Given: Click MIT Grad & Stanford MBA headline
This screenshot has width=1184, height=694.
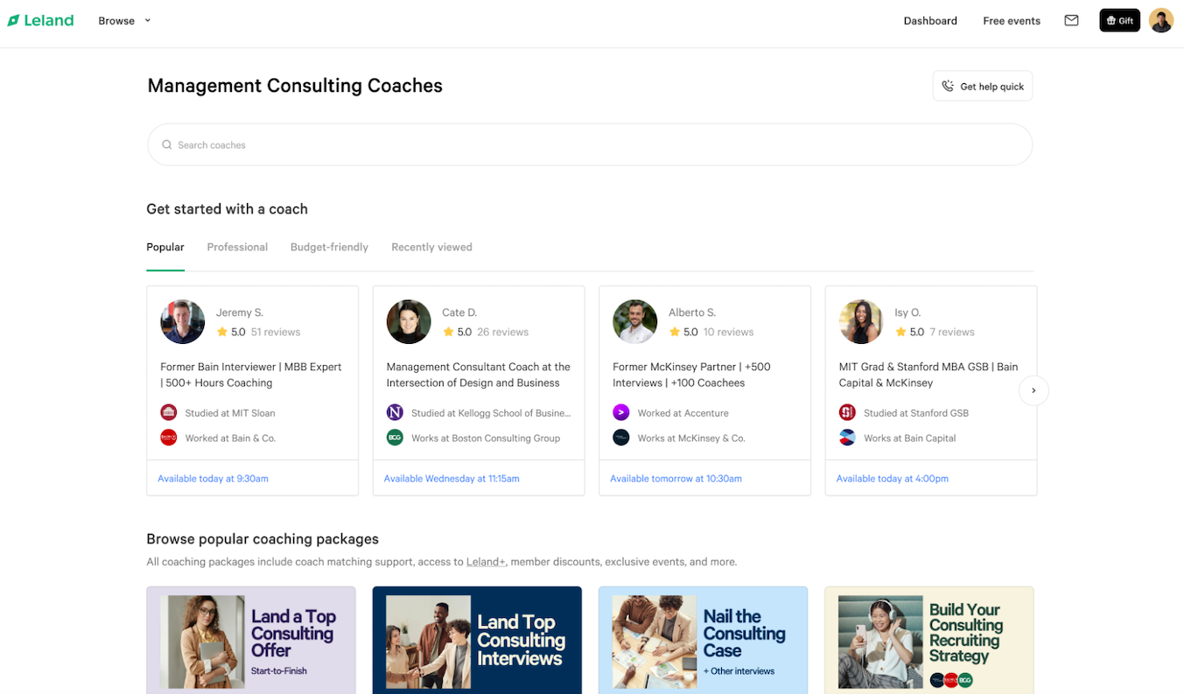Looking at the screenshot, I should [x=928, y=375].
